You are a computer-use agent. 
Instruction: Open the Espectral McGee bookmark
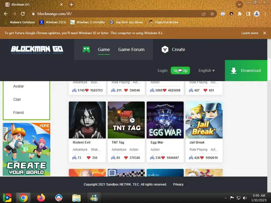pos(164,22)
